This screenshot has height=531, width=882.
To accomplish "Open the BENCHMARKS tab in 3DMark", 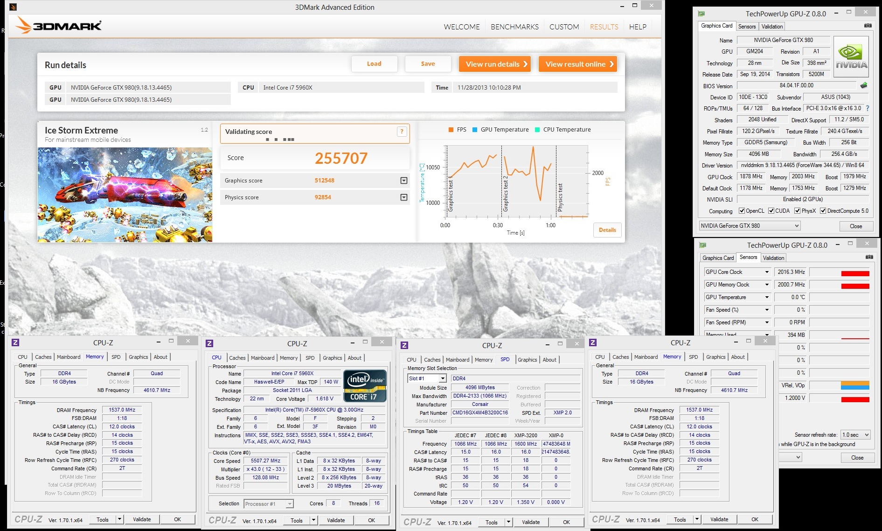I will click(x=514, y=27).
